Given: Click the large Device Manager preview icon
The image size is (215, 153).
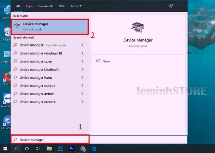Looking at the screenshot, I should 138,27.
